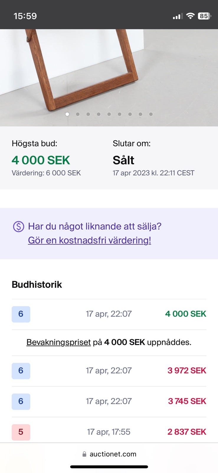Tap the 15:59 status bar clock
218x473 pixels.
(x=25, y=16)
